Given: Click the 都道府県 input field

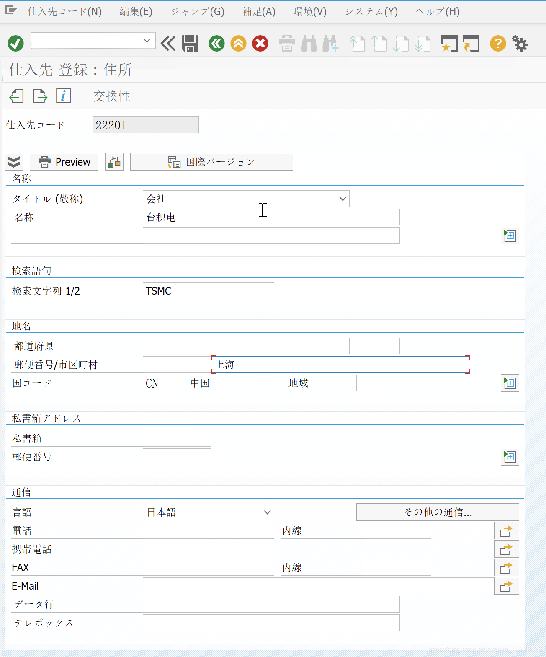Looking at the screenshot, I should (246, 346).
